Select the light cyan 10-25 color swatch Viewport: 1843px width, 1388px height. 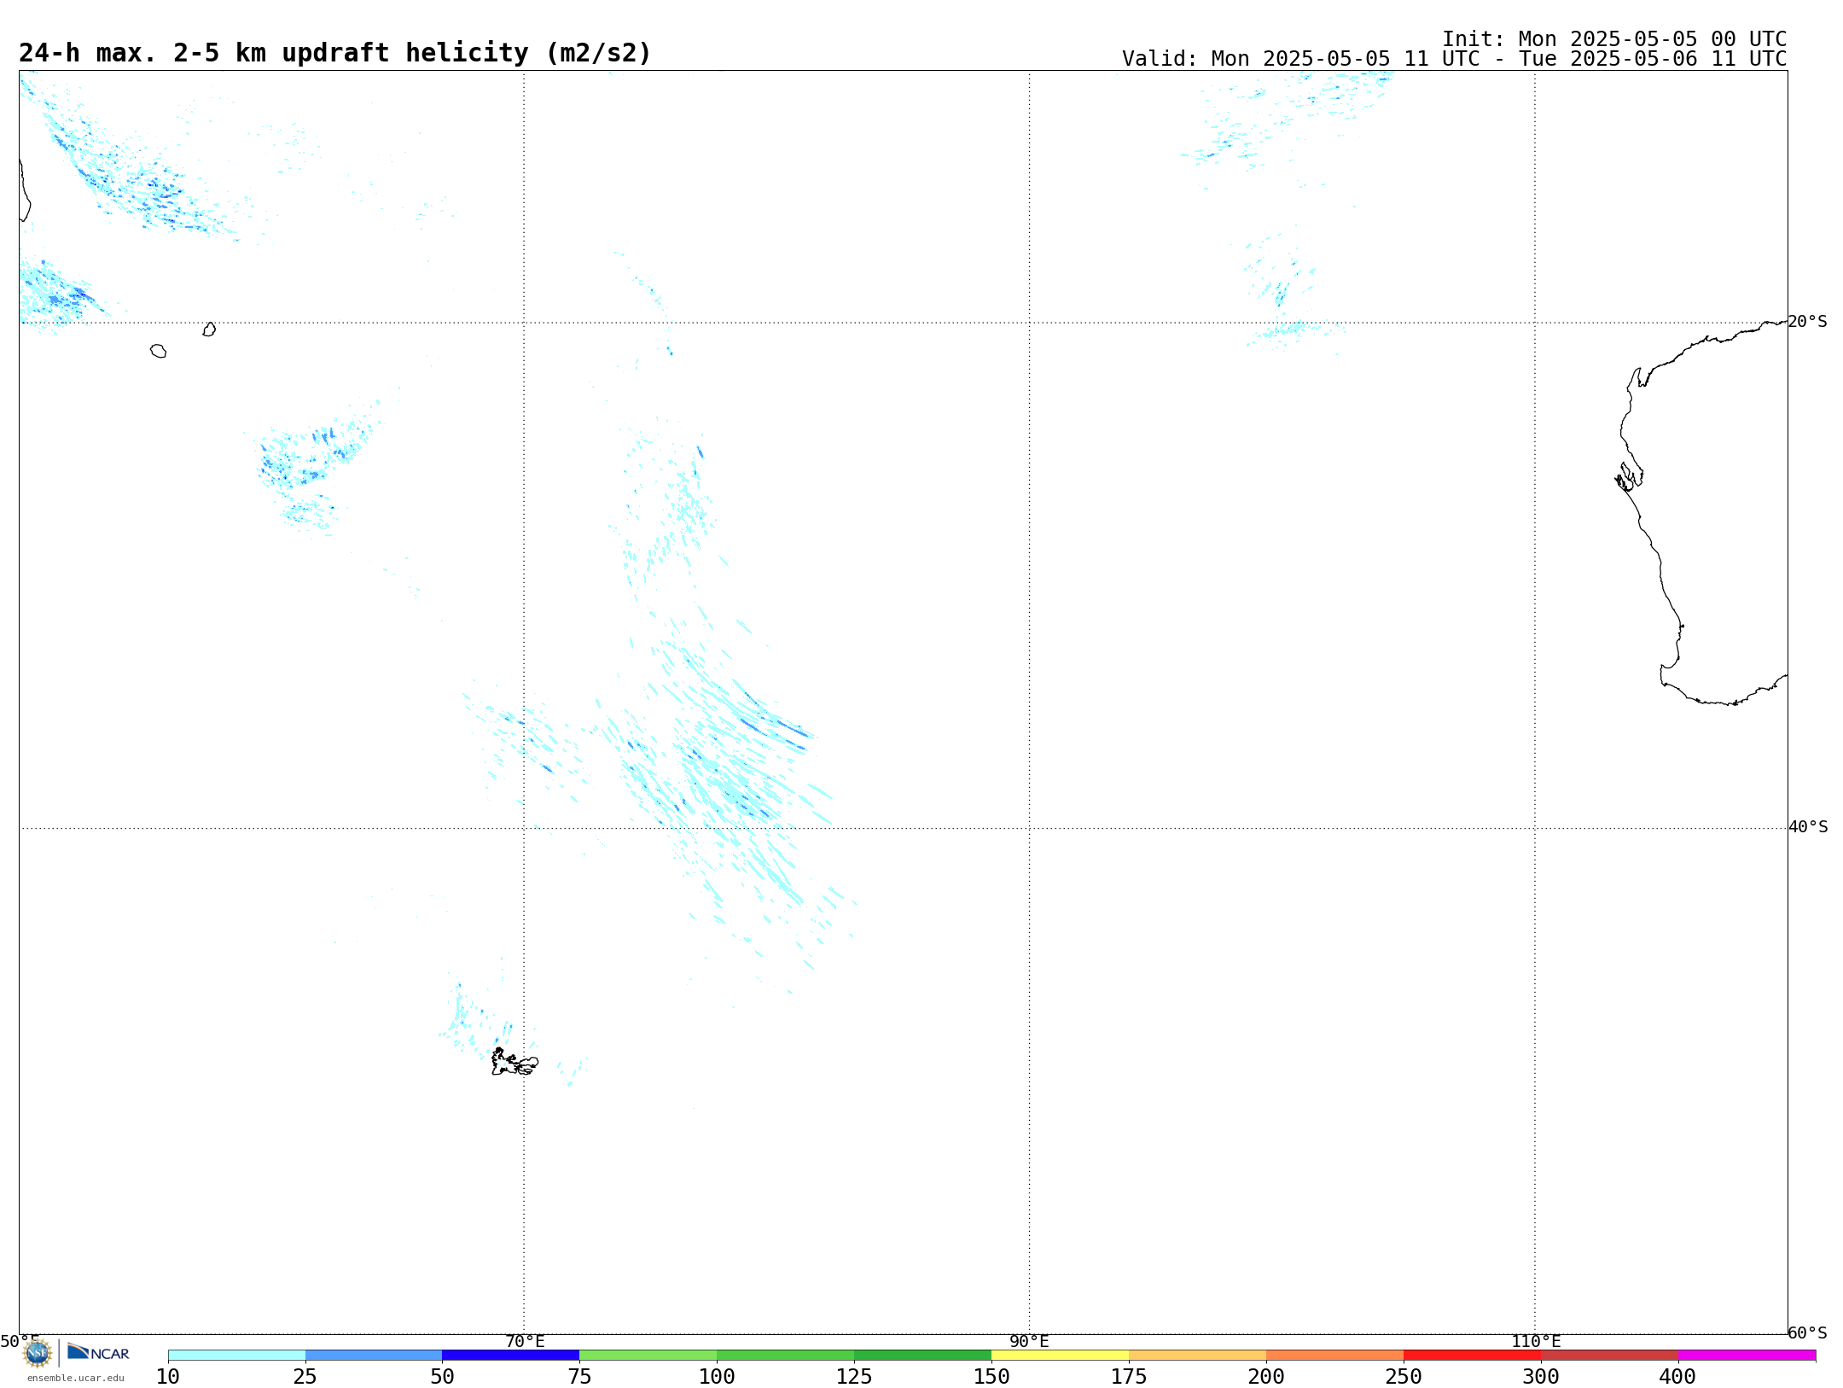(236, 1355)
